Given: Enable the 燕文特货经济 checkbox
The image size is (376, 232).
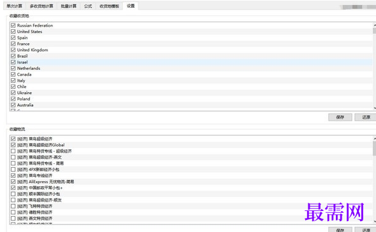Looking at the screenshot, I should click(13, 219).
